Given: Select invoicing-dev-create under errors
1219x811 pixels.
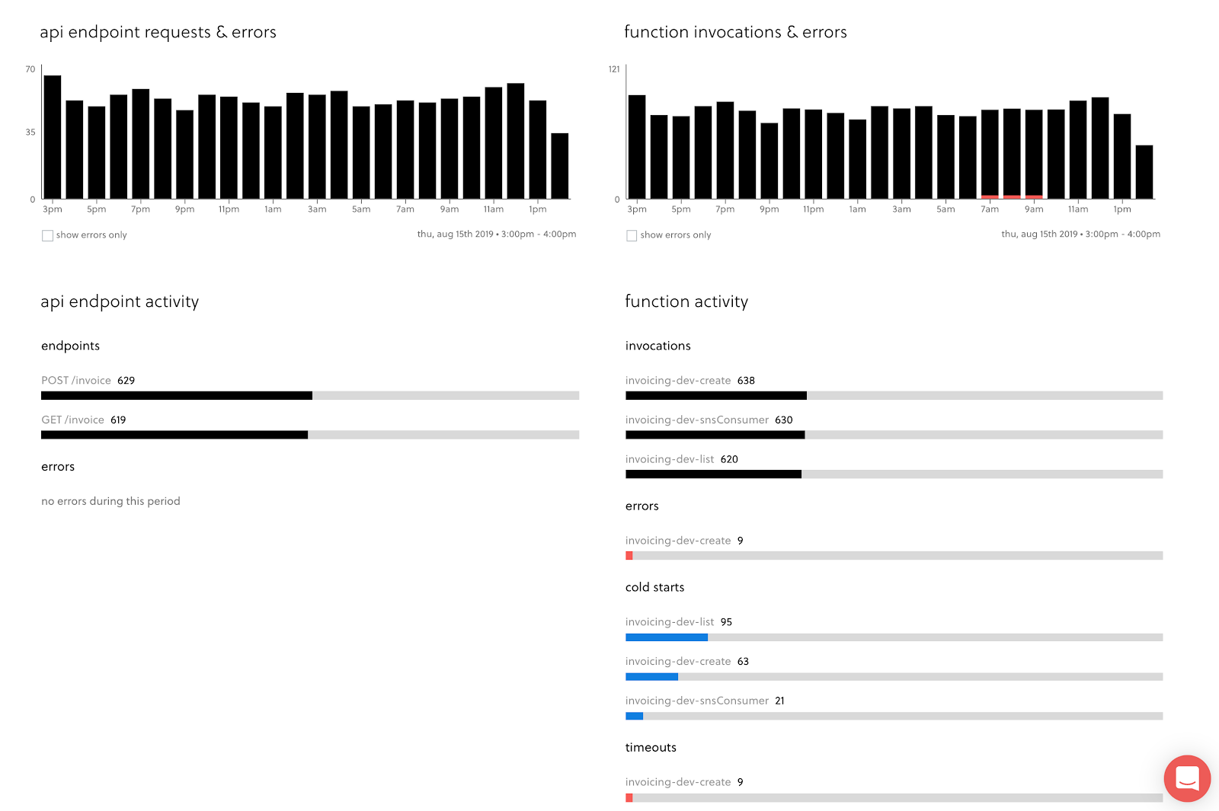Looking at the screenshot, I should [x=679, y=540].
